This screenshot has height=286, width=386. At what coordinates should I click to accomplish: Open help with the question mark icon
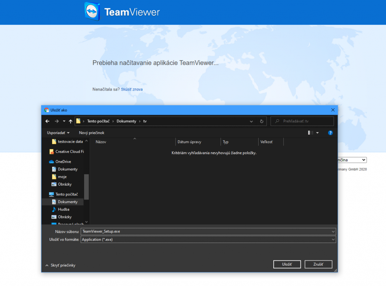pyautogui.click(x=330, y=133)
